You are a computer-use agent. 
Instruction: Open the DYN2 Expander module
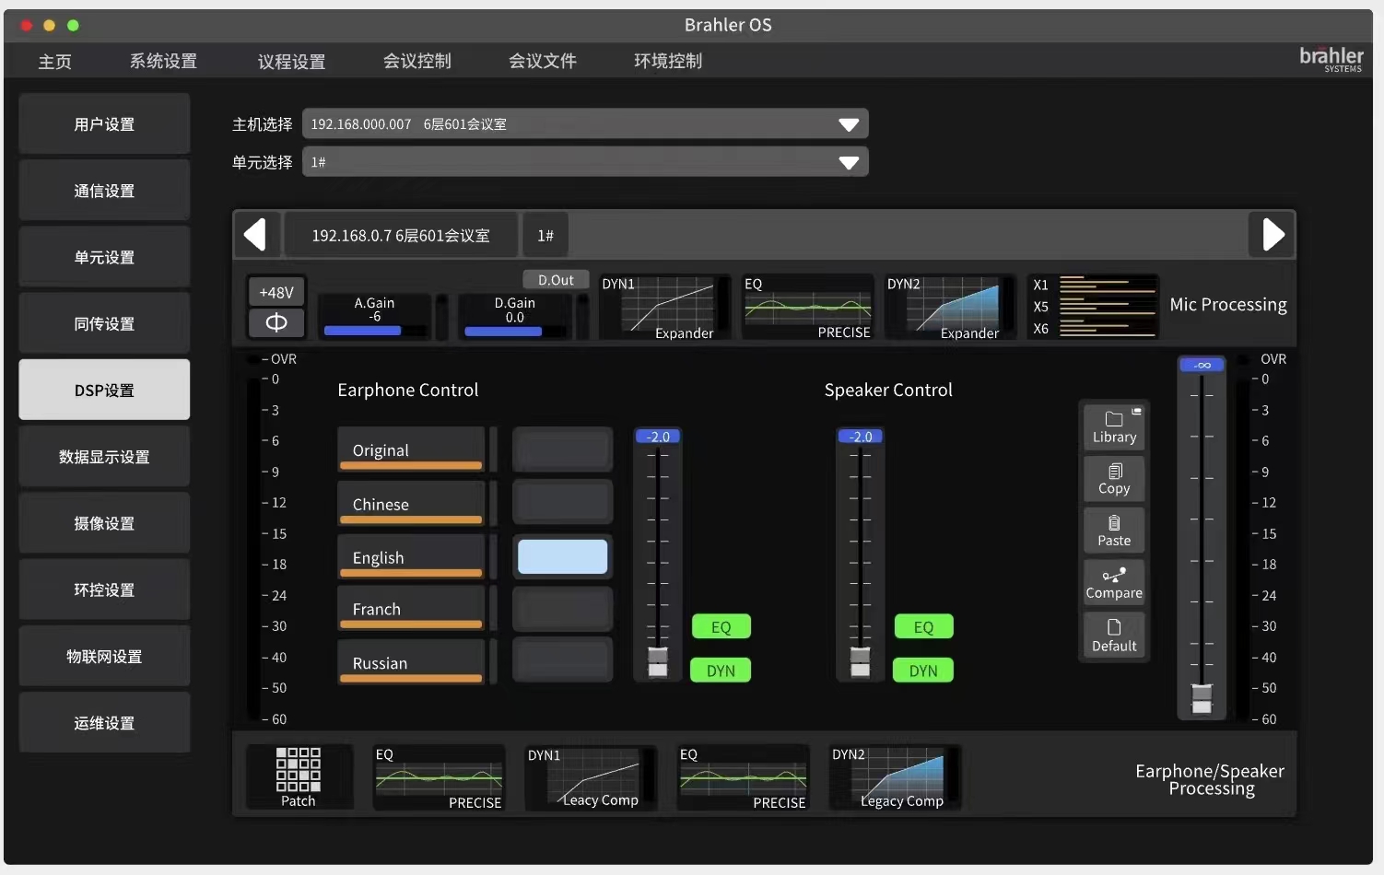pyautogui.click(x=950, y=308)
